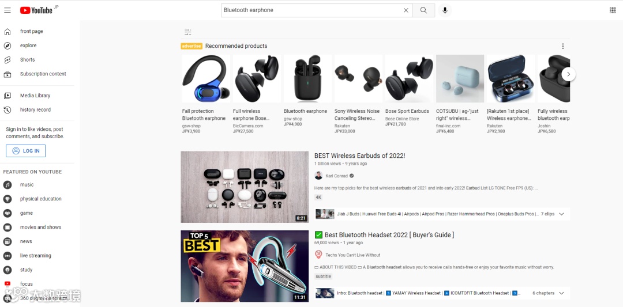Clear the search box with X

pos(406,10)
